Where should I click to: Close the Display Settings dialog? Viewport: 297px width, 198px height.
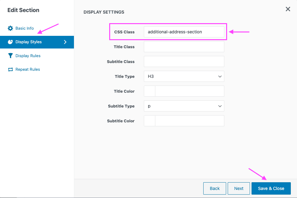(x=288, y=9)
